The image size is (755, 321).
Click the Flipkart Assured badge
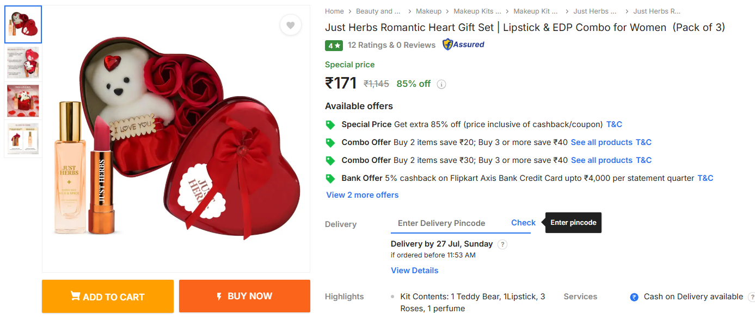463,45
